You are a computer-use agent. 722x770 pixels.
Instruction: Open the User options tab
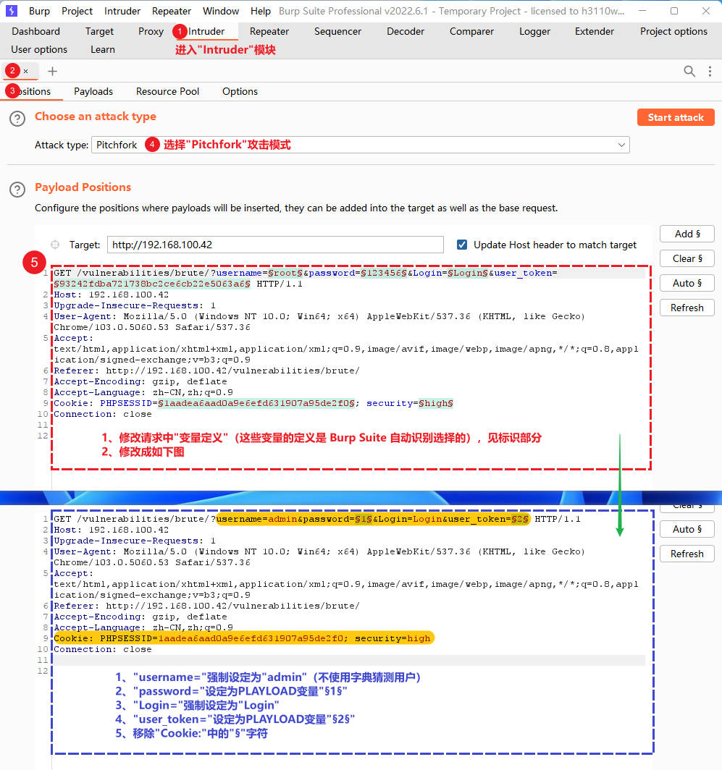39,50
